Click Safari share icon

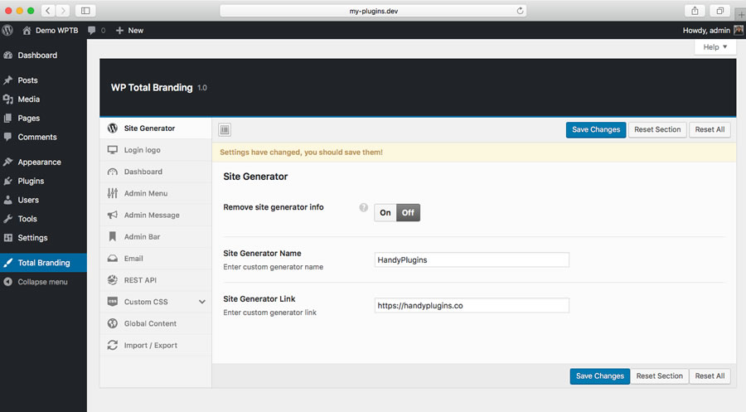point(695,11)
